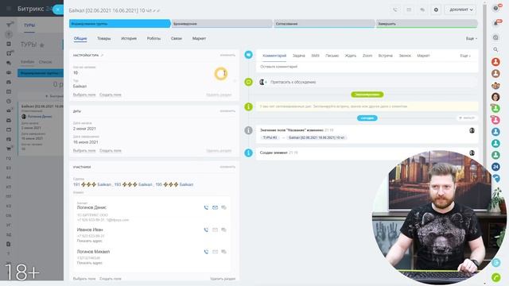Choose Задача in the timeline toolbar
Viewport: 509px width, 286px height.
[299, 56]
